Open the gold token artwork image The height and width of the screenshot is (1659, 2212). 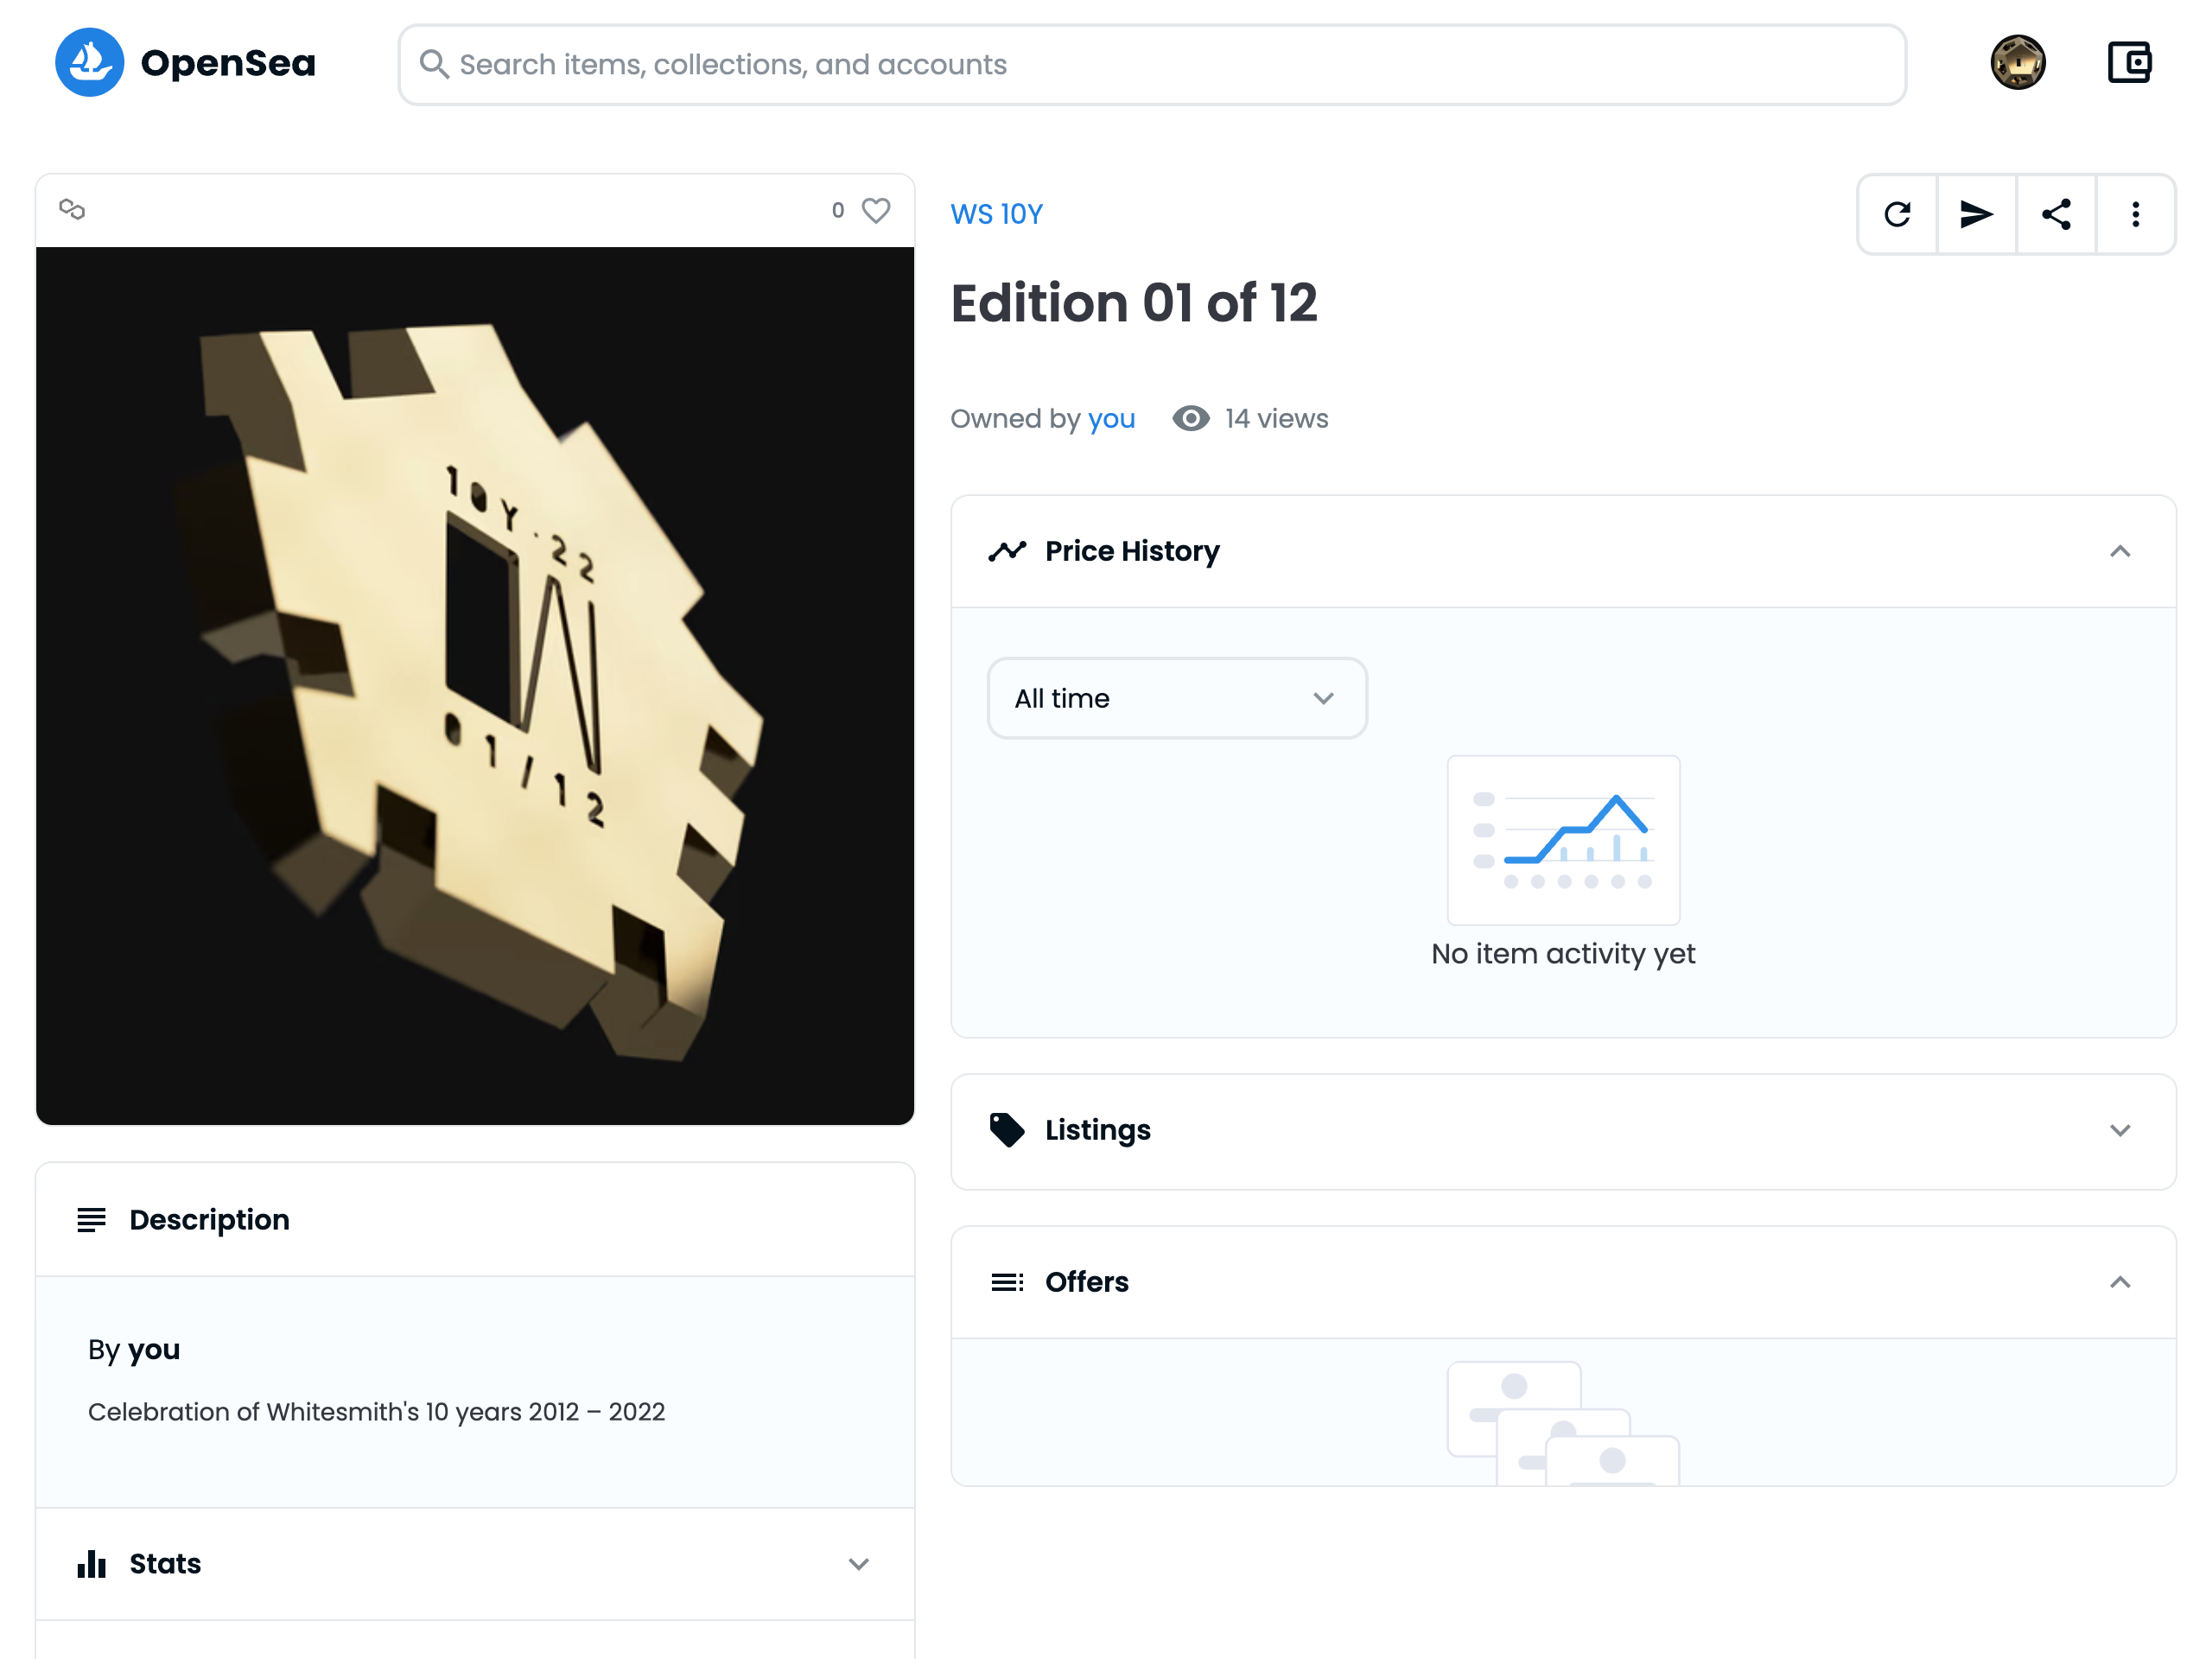pyautogui.click(x=475, y=686)
